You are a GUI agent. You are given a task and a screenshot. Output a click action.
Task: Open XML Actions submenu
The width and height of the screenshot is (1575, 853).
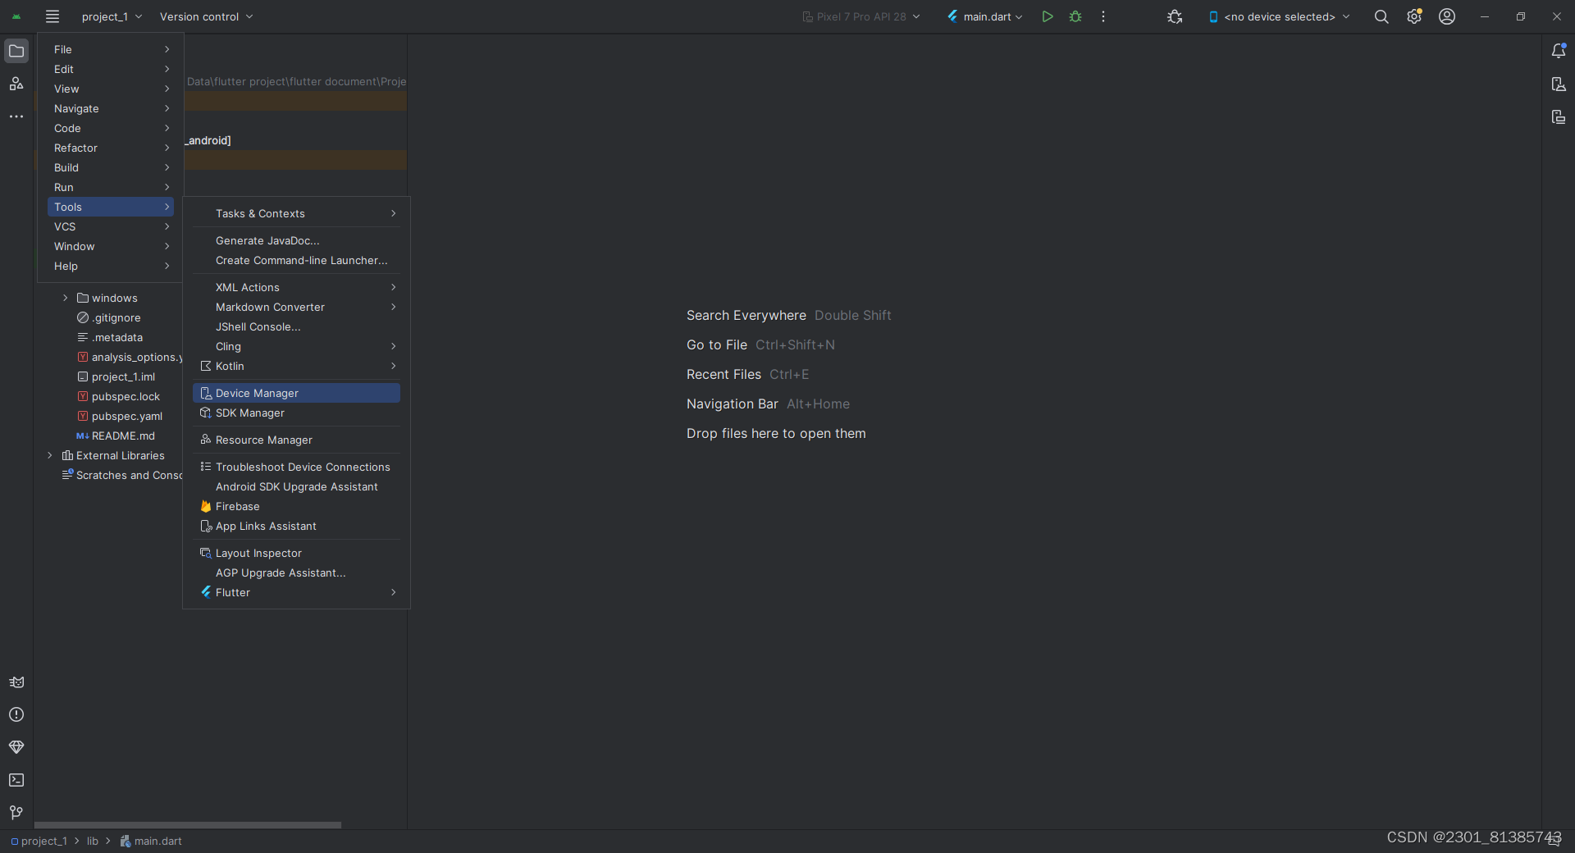coord(296,287)
